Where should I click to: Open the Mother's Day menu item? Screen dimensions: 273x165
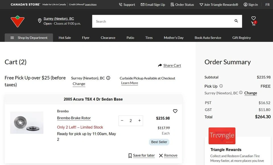pos(173,38)
